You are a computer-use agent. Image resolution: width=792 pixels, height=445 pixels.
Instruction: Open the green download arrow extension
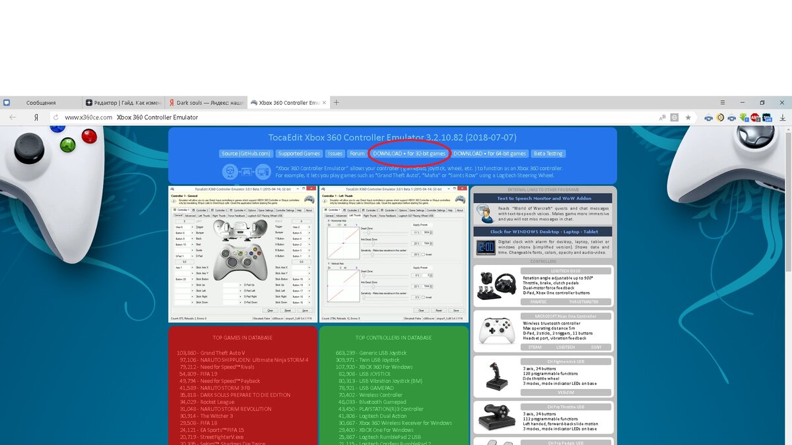coord(744,117)
